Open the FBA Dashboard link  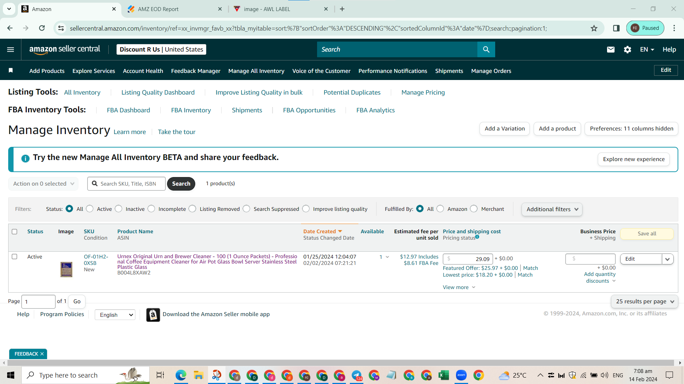point(128,110)
